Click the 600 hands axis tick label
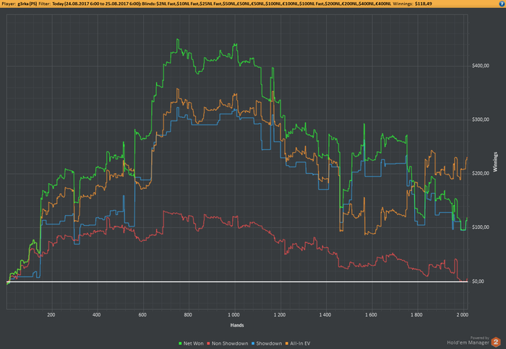The image size is (506, 349). point(142,315)
